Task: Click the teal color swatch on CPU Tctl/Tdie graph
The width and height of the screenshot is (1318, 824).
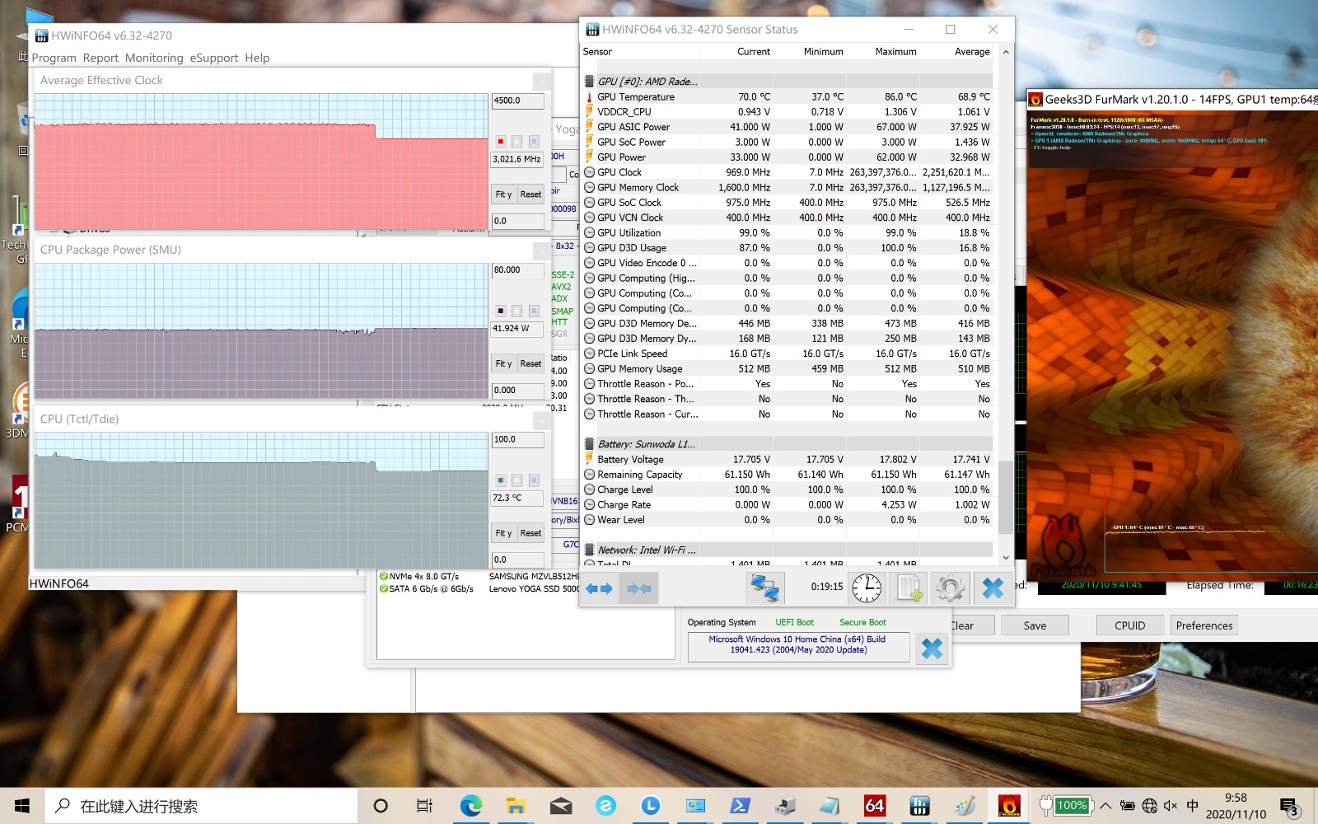Action: coord(500,480)
